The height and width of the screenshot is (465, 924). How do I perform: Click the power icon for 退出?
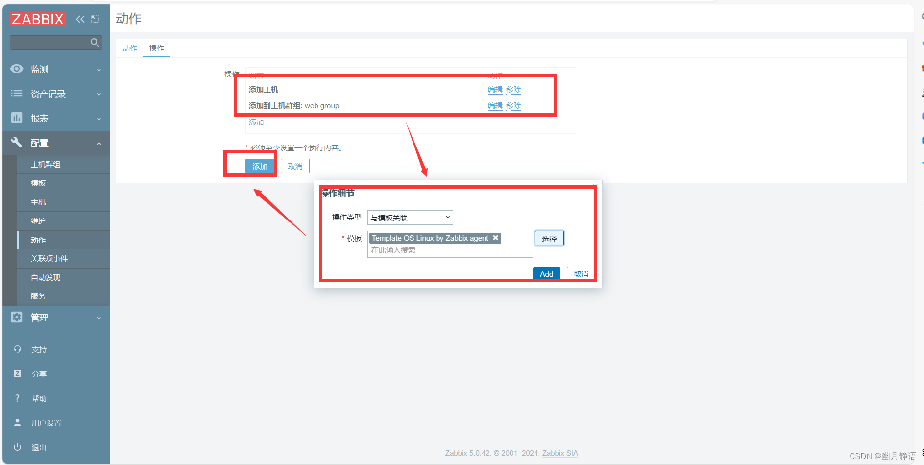(x=17, y=447)
